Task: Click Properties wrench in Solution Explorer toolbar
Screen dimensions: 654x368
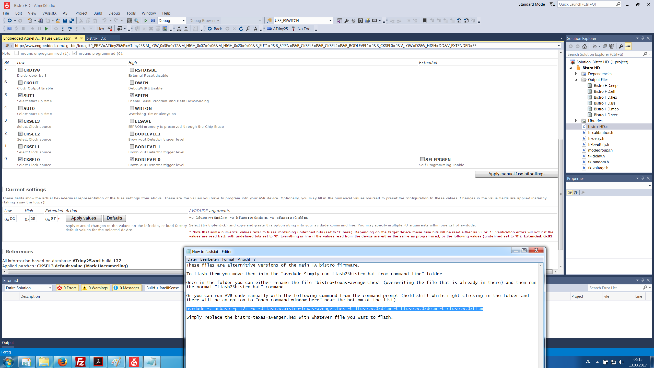Action: coord(621,46)
